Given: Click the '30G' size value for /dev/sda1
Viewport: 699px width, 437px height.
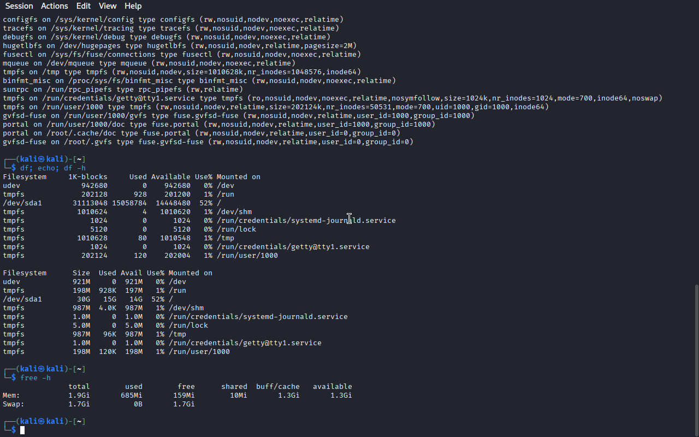Looking at the screenshot, I should coord(84,299).
